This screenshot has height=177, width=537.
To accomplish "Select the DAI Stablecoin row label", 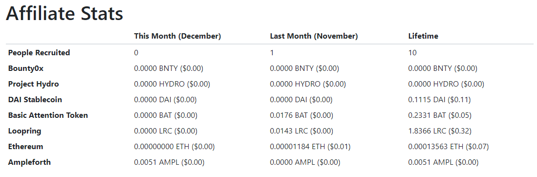I will 35,99.
